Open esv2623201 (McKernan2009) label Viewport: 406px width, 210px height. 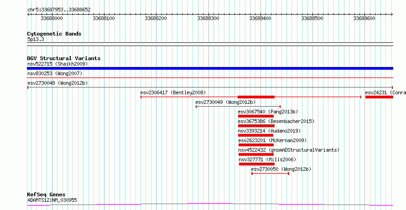[x=272, y=140]
